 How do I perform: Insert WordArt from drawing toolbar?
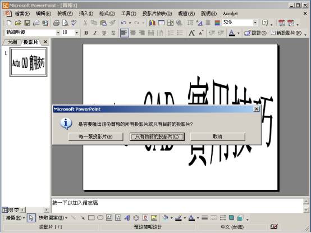(127, 218)
